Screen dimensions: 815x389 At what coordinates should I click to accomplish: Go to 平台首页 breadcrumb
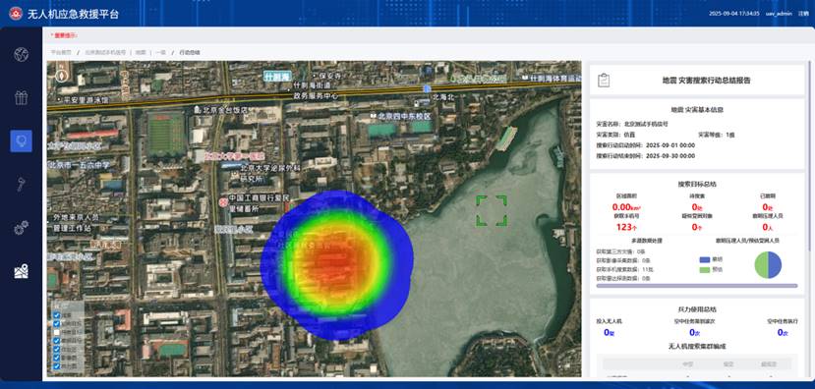pos(61,52)
